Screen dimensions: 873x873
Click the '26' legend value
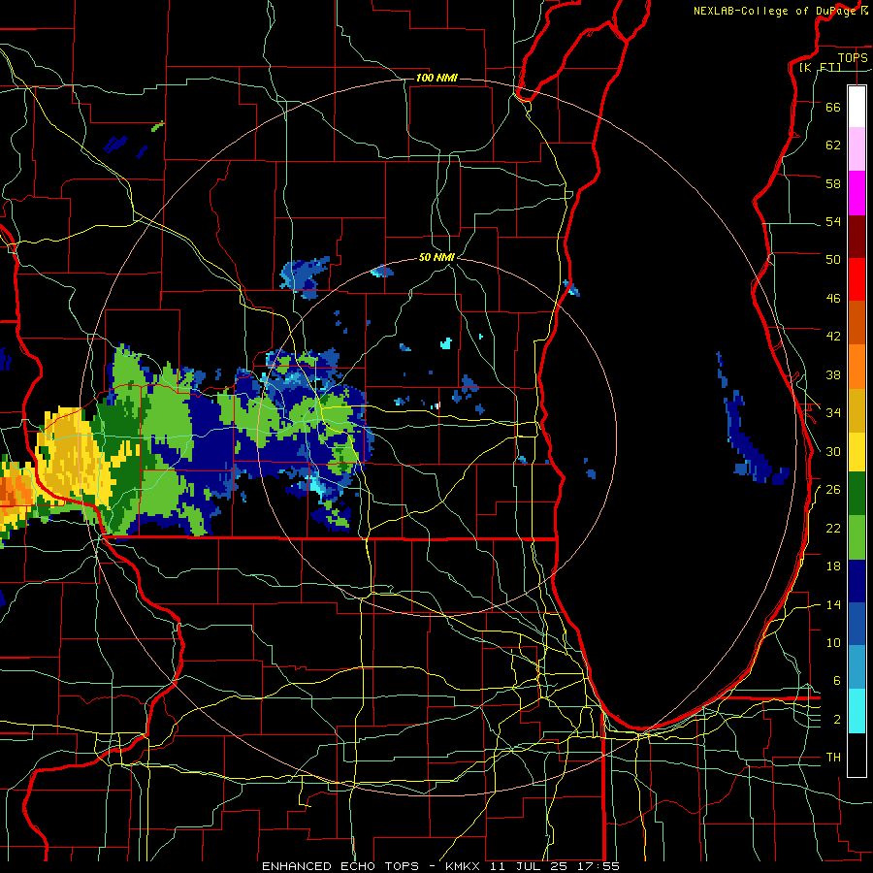tap(833, 490)
